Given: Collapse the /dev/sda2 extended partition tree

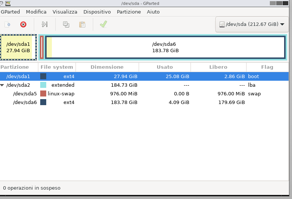Looking at the screenshot, I should pos(2,85).
